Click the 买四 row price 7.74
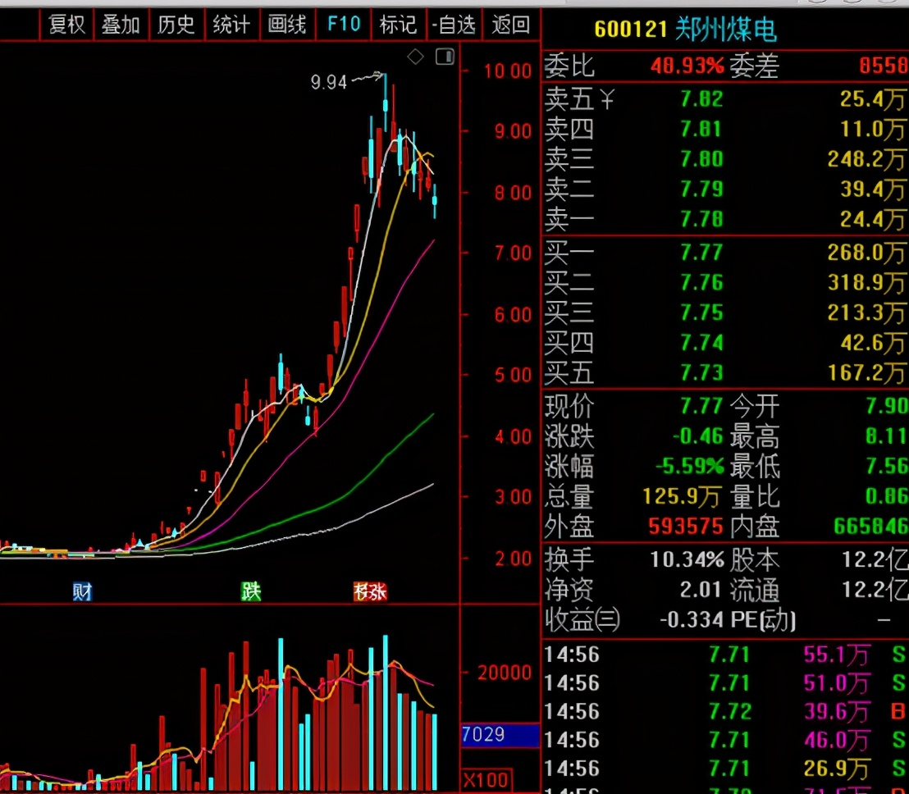 click(701, 343)
